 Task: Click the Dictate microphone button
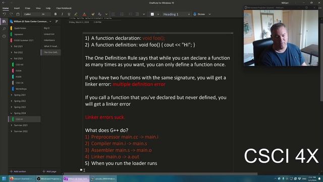pos(199,14)
